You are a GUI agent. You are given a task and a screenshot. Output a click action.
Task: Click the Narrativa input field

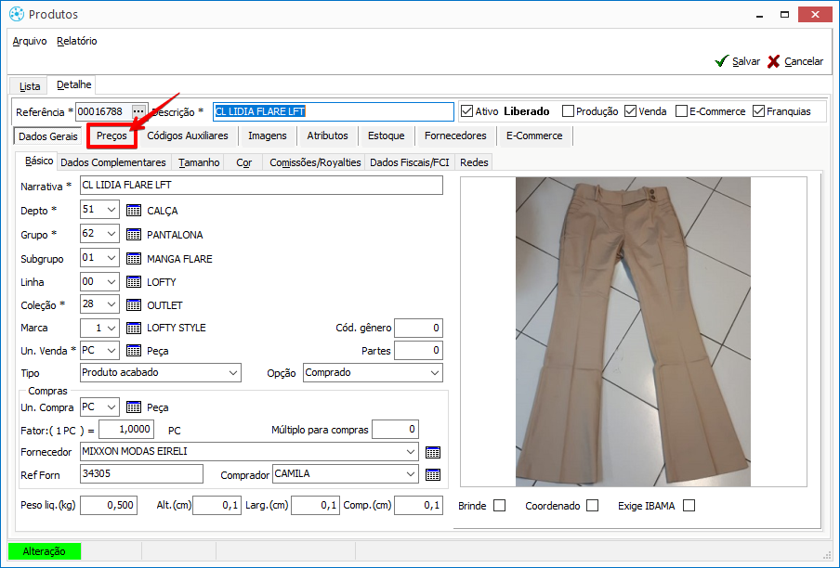click(261, 185)
